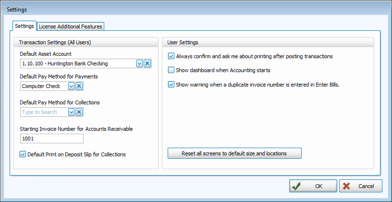
Task: Enable Show dashboard when Accounting starts
Action: (x=171, y=70)
